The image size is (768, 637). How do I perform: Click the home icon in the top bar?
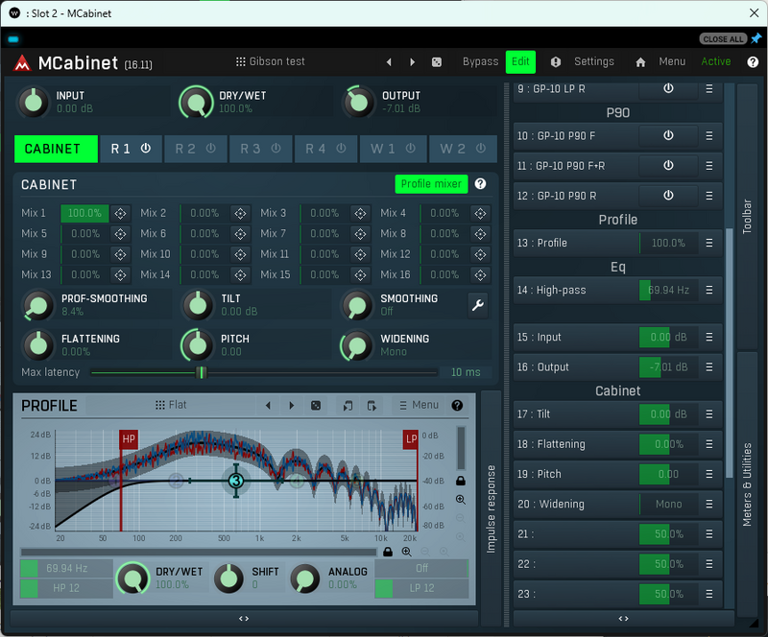tap(640, 62)
